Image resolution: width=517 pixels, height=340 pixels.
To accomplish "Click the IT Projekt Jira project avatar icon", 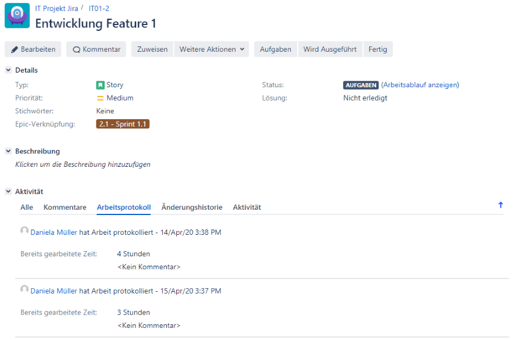I will click(x=17, y=16).
